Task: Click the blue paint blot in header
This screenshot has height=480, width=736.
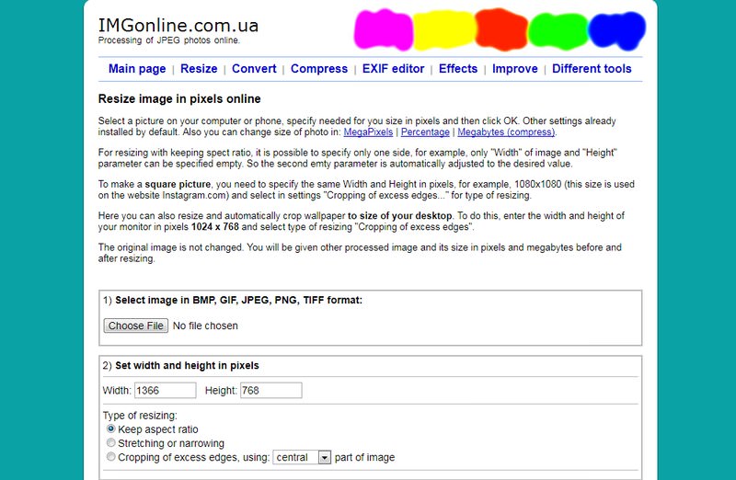Action: (617, 31)
